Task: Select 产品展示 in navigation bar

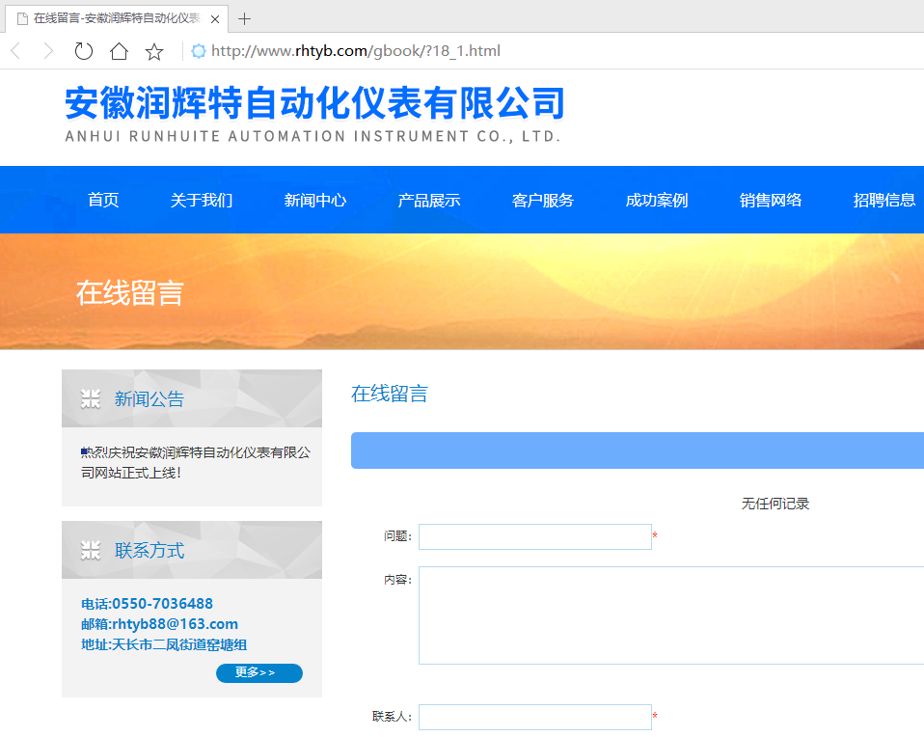Action: (x=429, y=200)
